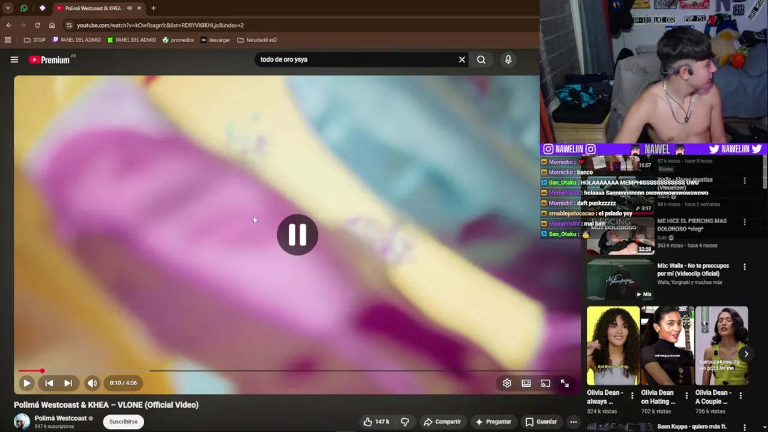Save video with Guardar button

point(541,422)
